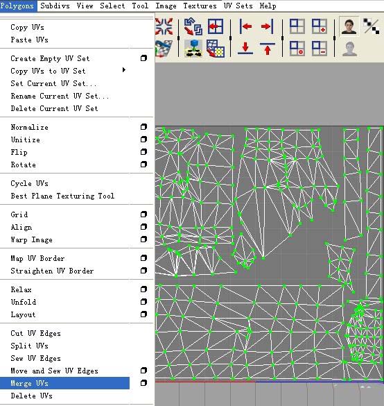The height and width of the screenshot is (406, 384).
Task: Toggle the display image portrait icon
Action: (x=349, y=26)
